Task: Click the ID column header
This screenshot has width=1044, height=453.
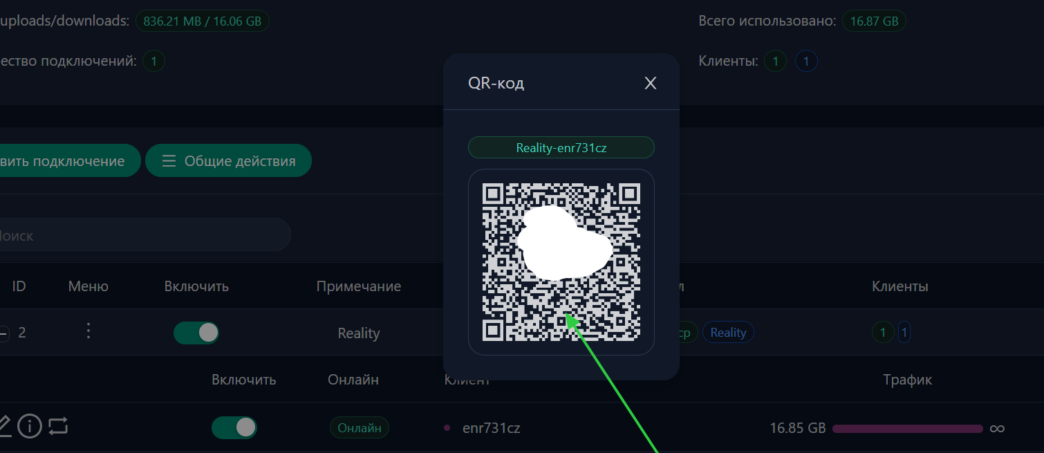Action: point(19,286)
